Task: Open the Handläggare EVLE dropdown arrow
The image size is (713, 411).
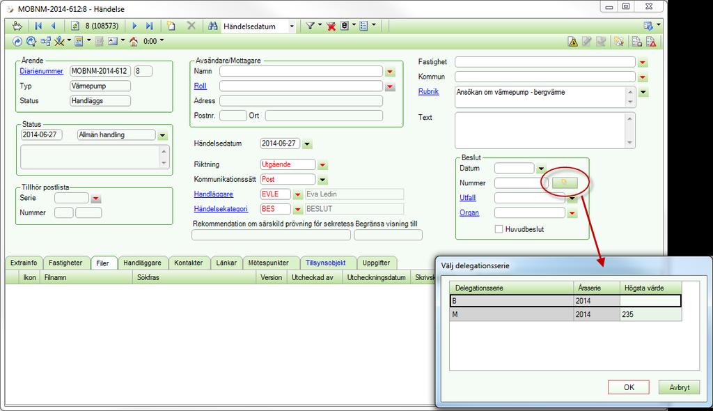Action: point(297,194)
